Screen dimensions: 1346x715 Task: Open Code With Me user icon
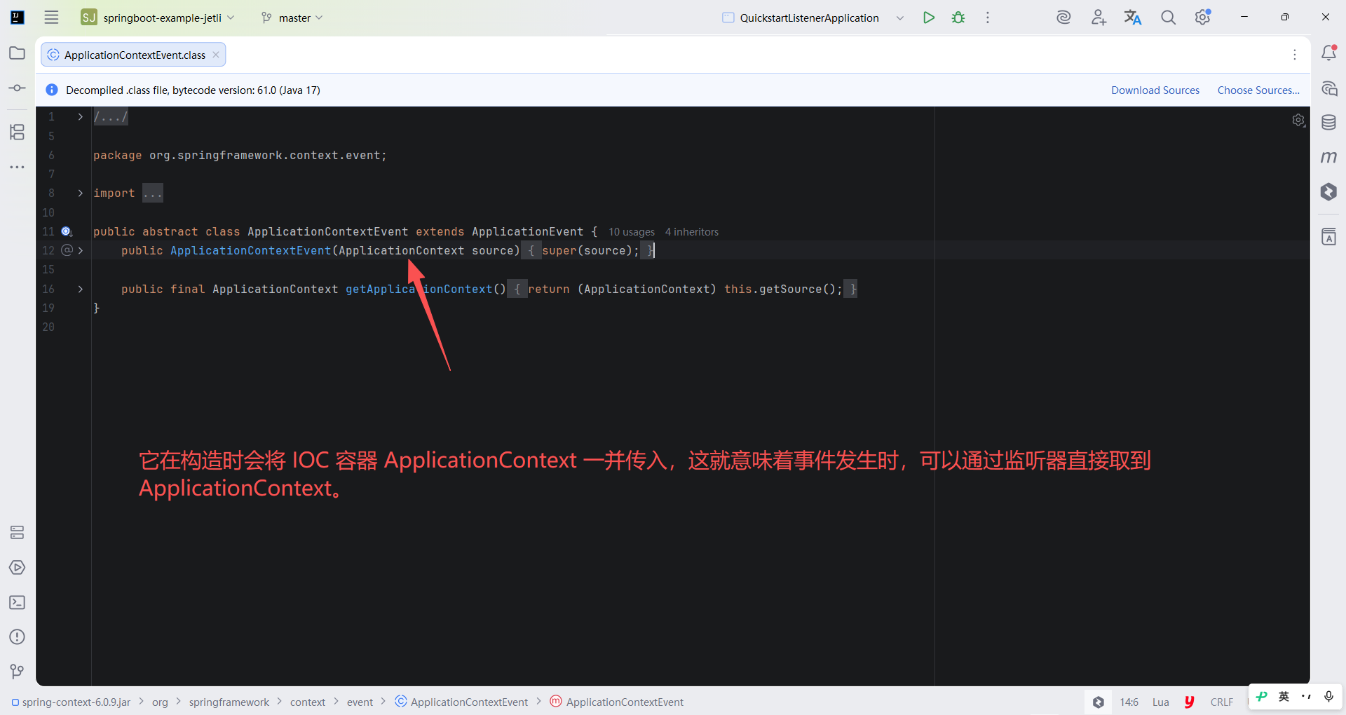(1099, 18)
